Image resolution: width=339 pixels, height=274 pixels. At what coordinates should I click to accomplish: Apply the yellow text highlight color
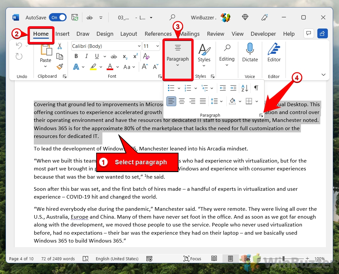click(x=93, y=67)
